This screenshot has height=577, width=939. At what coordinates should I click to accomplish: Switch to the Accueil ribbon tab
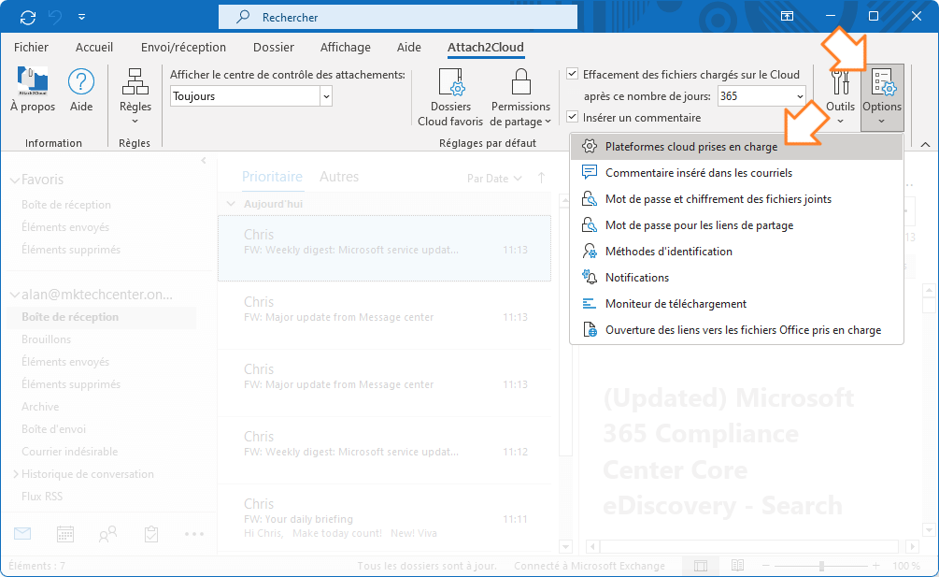point(93,47)
